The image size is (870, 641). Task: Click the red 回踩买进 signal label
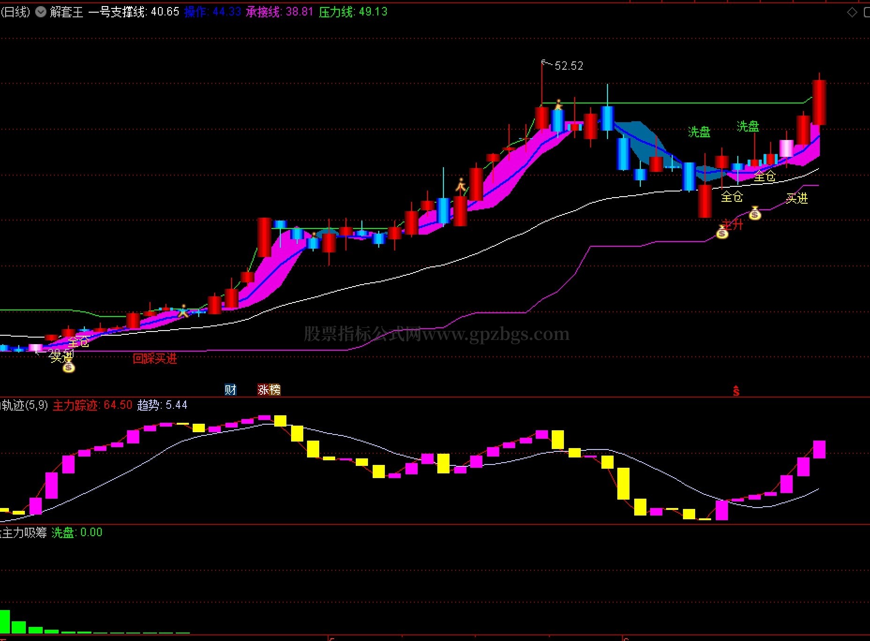pyautogui.click(x=155, y=359)
